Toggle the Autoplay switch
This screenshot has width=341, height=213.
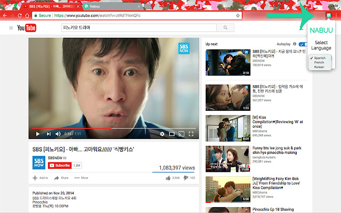[304, 44]
